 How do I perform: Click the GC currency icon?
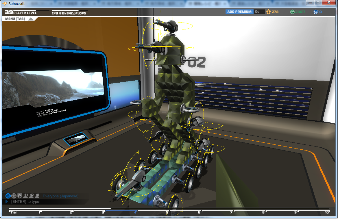point(315,12)
